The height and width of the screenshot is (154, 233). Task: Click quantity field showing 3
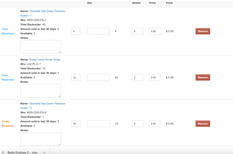point(76,31)
